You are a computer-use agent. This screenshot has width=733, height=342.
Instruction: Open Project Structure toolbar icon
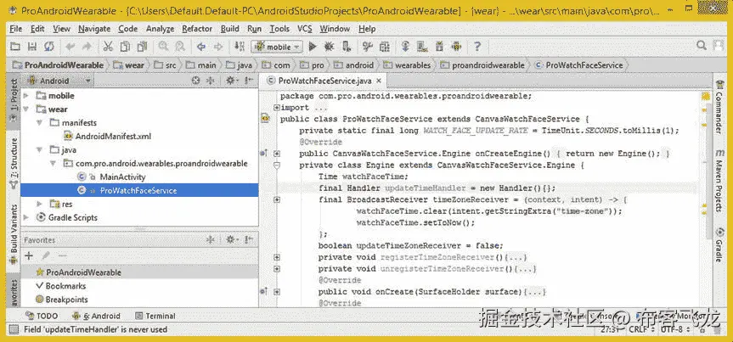pyautogui.click(x=384, y=47)
